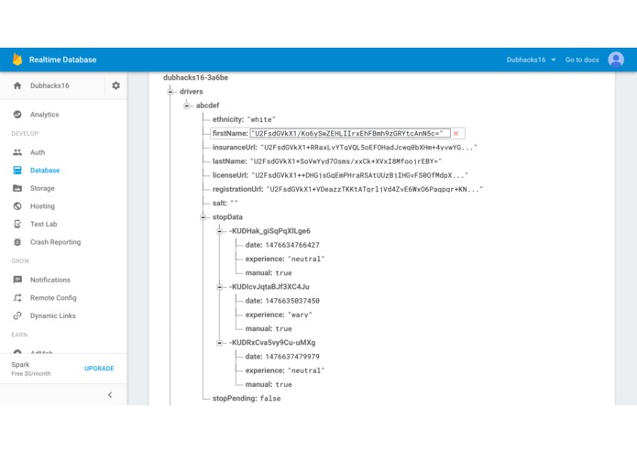Viewport: 637px width, 453px height.
Task: Click the Test Lab icon
Action: (x=17, y=224)
